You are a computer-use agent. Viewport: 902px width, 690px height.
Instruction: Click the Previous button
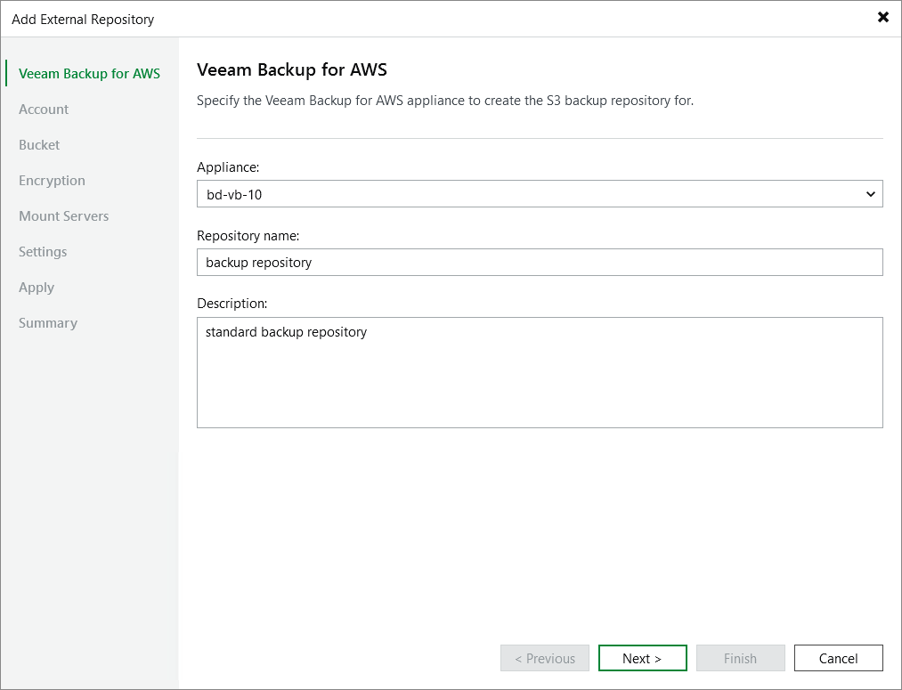pos(545,658)
